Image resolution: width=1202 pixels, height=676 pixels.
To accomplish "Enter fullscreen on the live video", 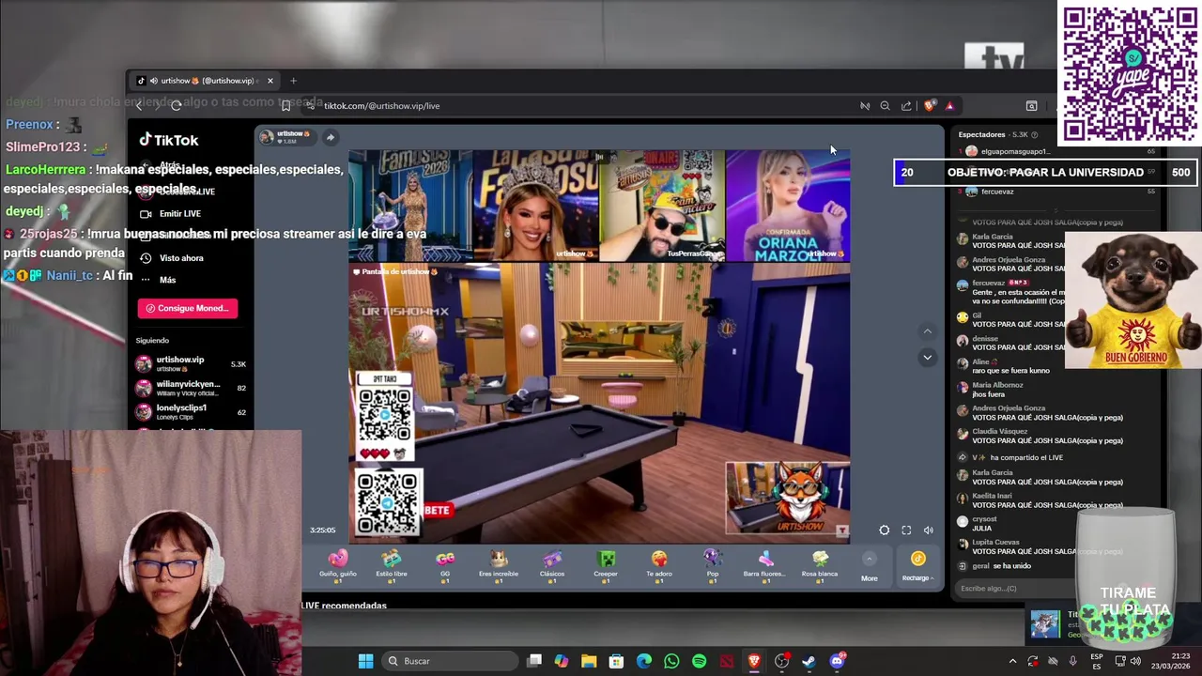I will (x=906, y=530).
